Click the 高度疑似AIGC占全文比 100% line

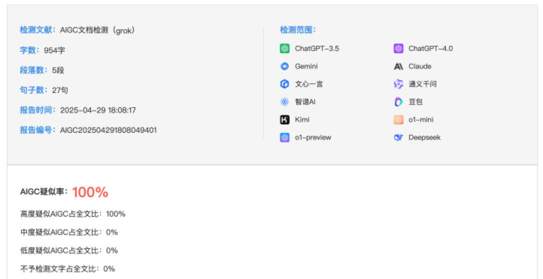tap(73, 214)
